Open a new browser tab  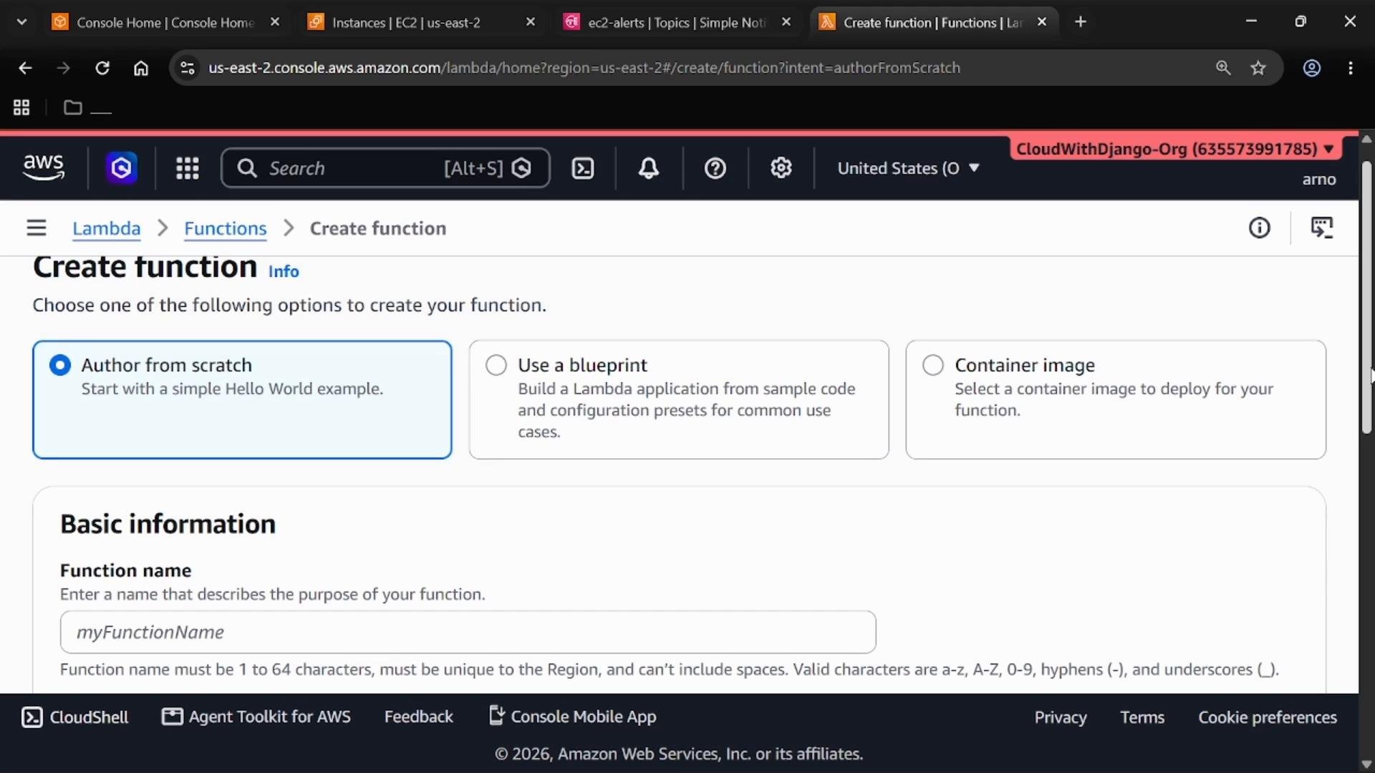[1081, 22]
